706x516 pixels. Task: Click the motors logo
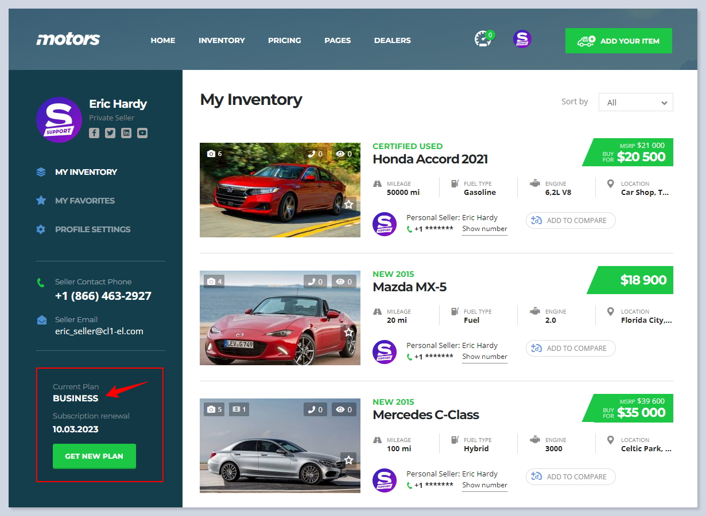pyautogui.click(x=68, y=40)
